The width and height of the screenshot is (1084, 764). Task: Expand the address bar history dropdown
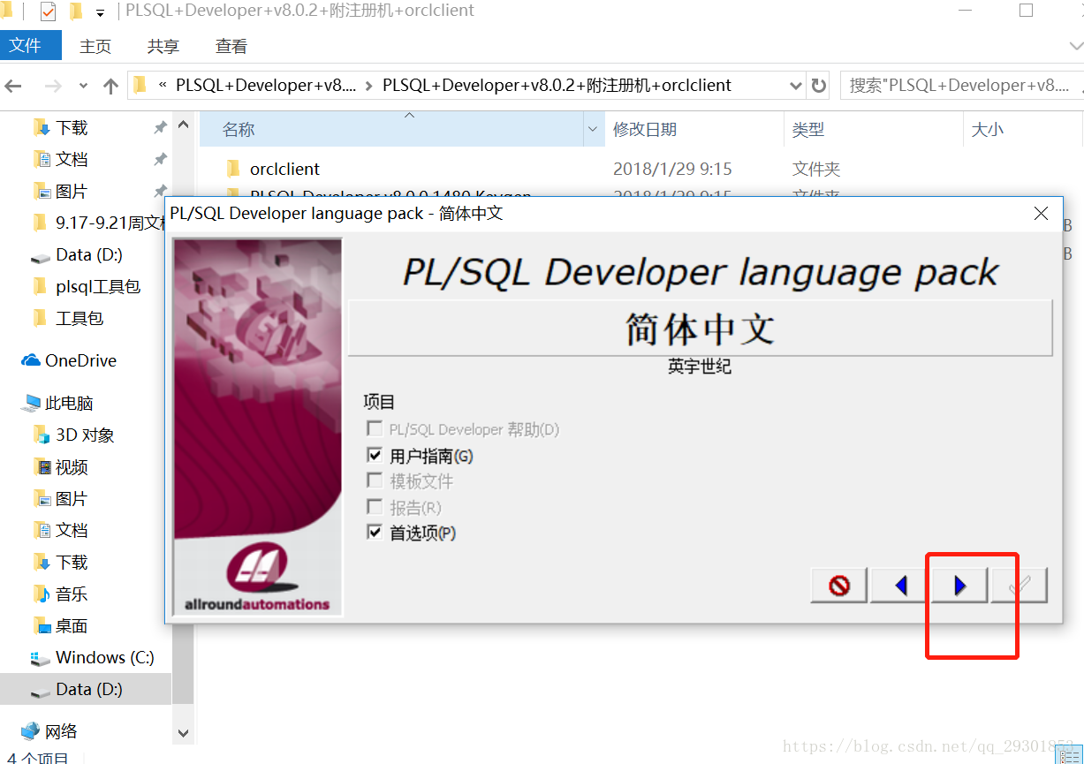(795, 86)
